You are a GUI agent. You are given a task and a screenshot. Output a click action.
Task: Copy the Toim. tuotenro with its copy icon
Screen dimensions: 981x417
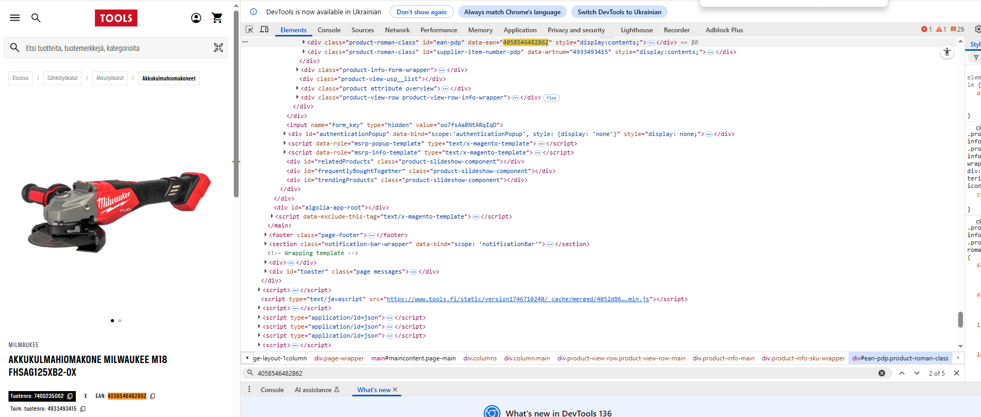coord(83,409)
